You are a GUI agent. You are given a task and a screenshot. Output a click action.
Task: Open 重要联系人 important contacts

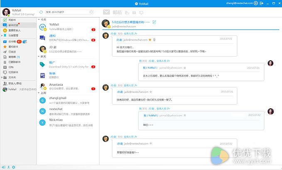tap(15, 31)
